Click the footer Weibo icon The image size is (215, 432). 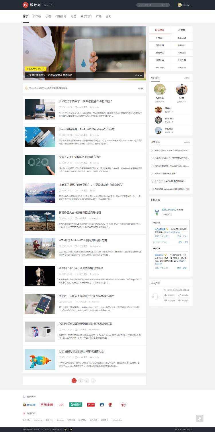pos(65,429)
